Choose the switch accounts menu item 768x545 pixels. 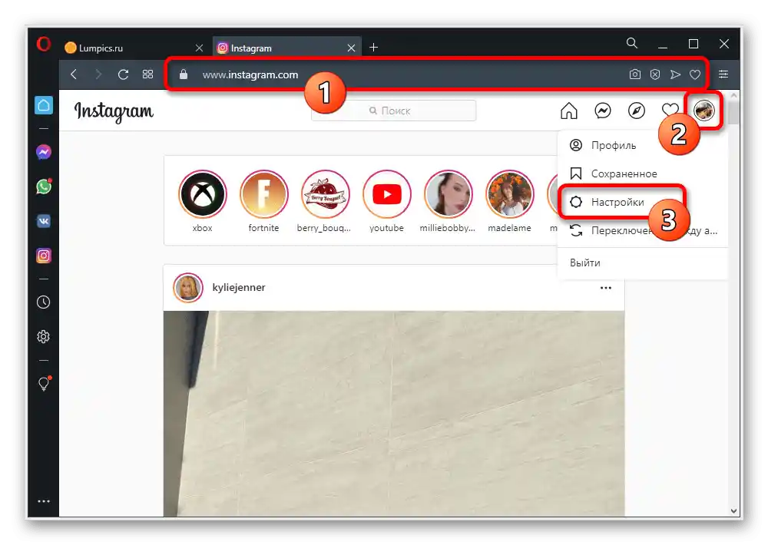pos(643,230)
